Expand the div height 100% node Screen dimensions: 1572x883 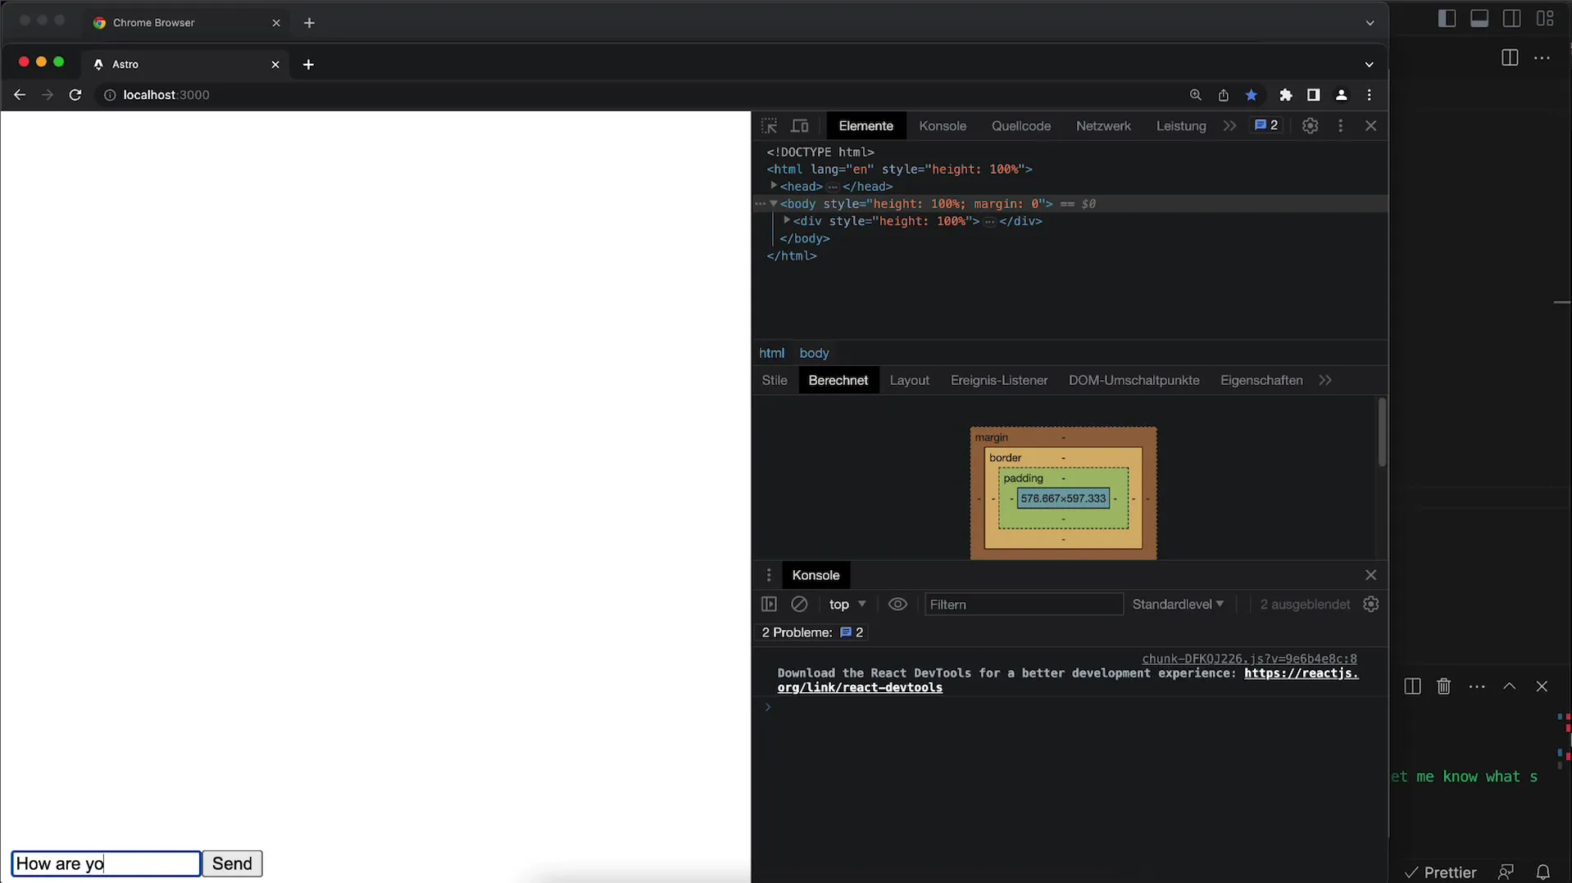[x=787, y=220]
